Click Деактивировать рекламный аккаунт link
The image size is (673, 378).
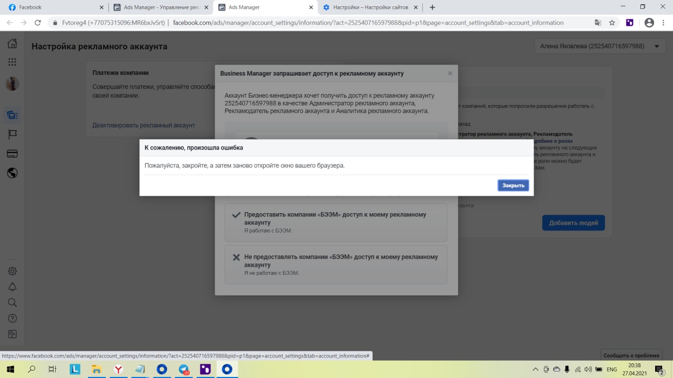(x=144, y=125)
